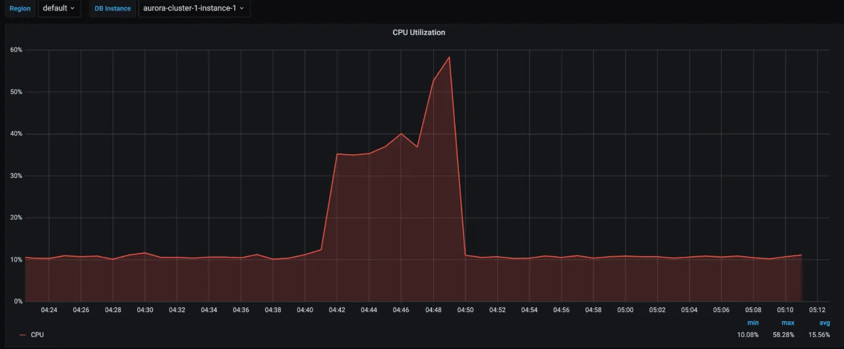Open the CPU Utilization panel title menu
Viewport: 844px width, 349px height.
(x=419, y=32)
